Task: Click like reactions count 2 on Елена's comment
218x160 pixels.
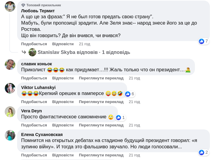Action: click(x=202, y=152)
